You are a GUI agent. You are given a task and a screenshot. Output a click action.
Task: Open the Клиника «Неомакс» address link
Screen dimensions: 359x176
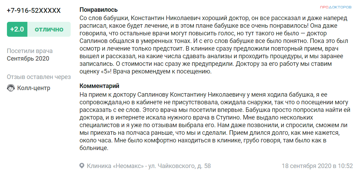point(149,166)
